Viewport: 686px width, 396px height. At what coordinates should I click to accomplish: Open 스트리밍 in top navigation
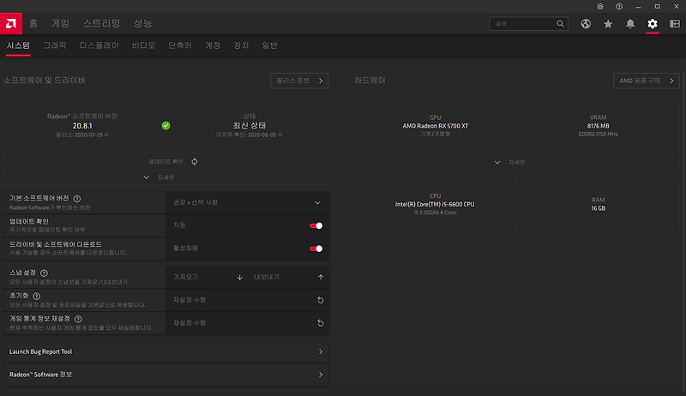(x=101, y=23)
